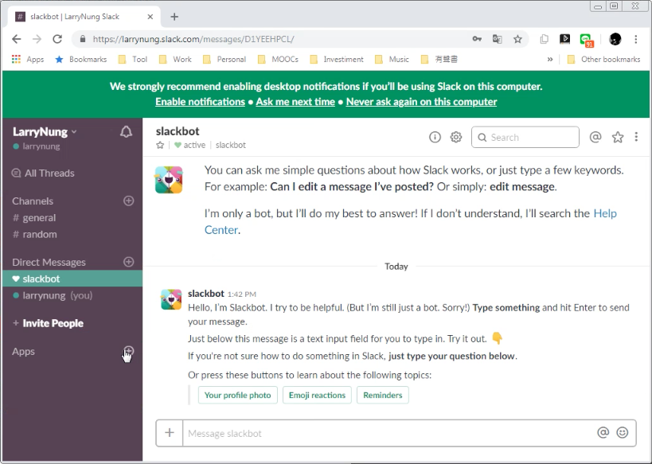Open the notifications bell in sidebar
Viewport: 652px width, 464px height.
point(126,132)
